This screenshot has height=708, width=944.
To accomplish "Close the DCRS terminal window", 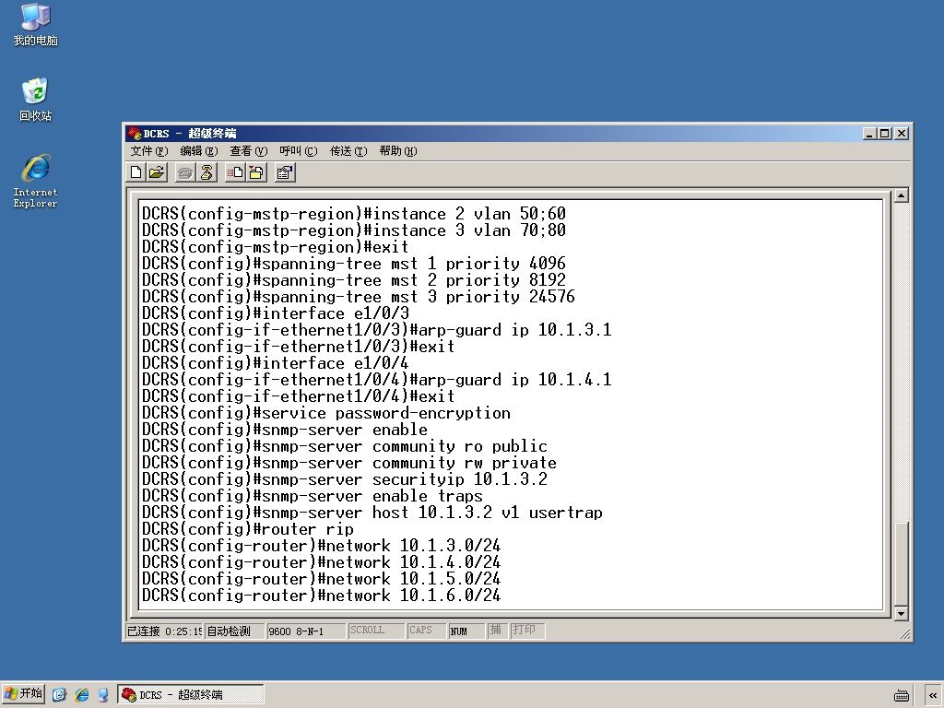I will 902,134.
